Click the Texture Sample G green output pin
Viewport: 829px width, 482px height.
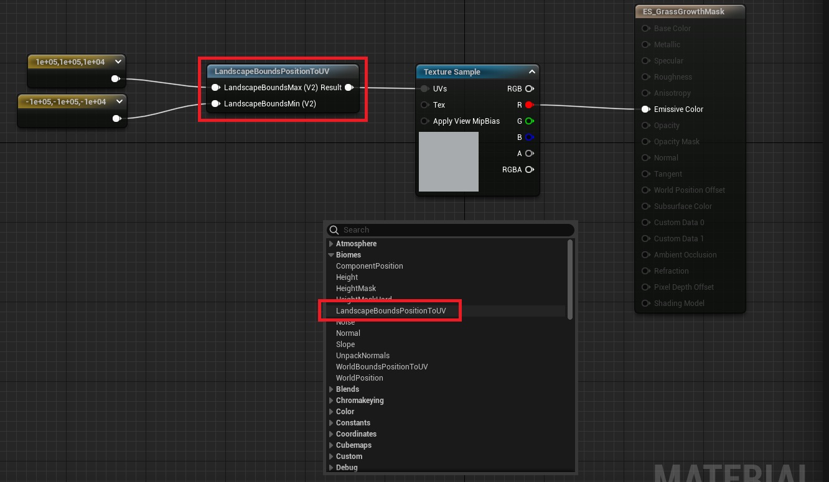click(x=529, y=121)
